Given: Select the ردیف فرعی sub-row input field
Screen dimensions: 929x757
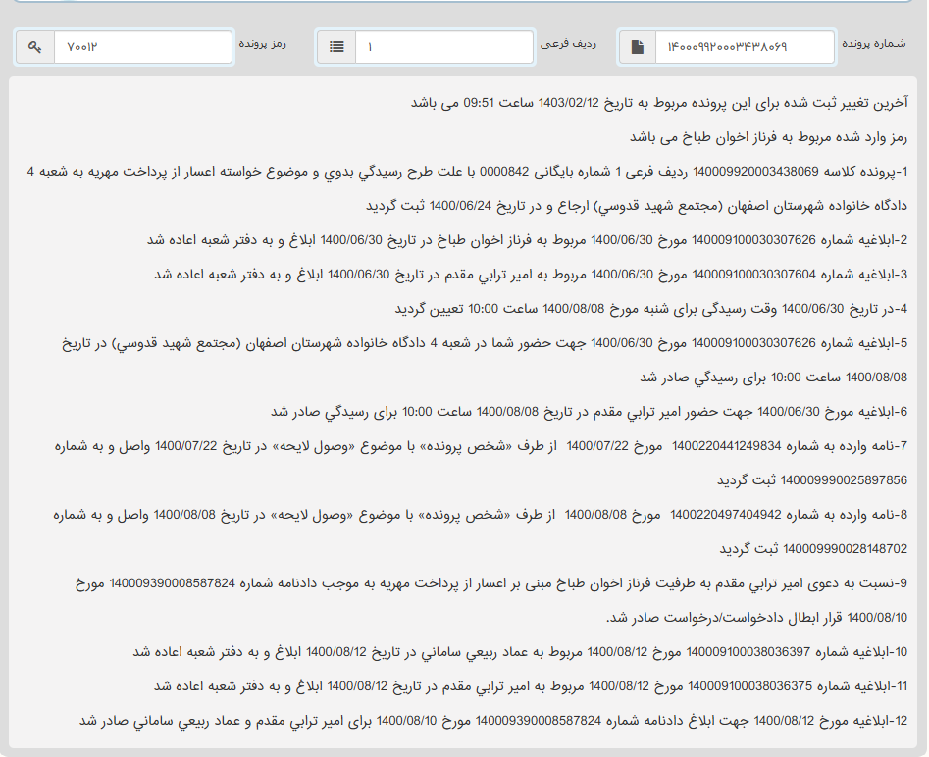Looking at the screenshot, I should pos(444,47).
